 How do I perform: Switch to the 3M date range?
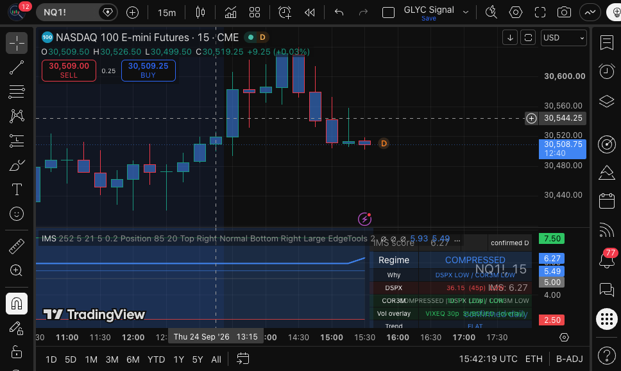coord(112,359)
